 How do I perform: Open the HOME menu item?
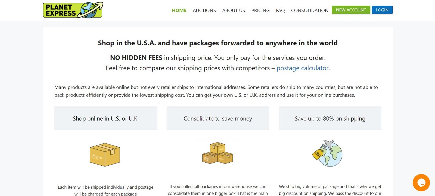point(179,10)
